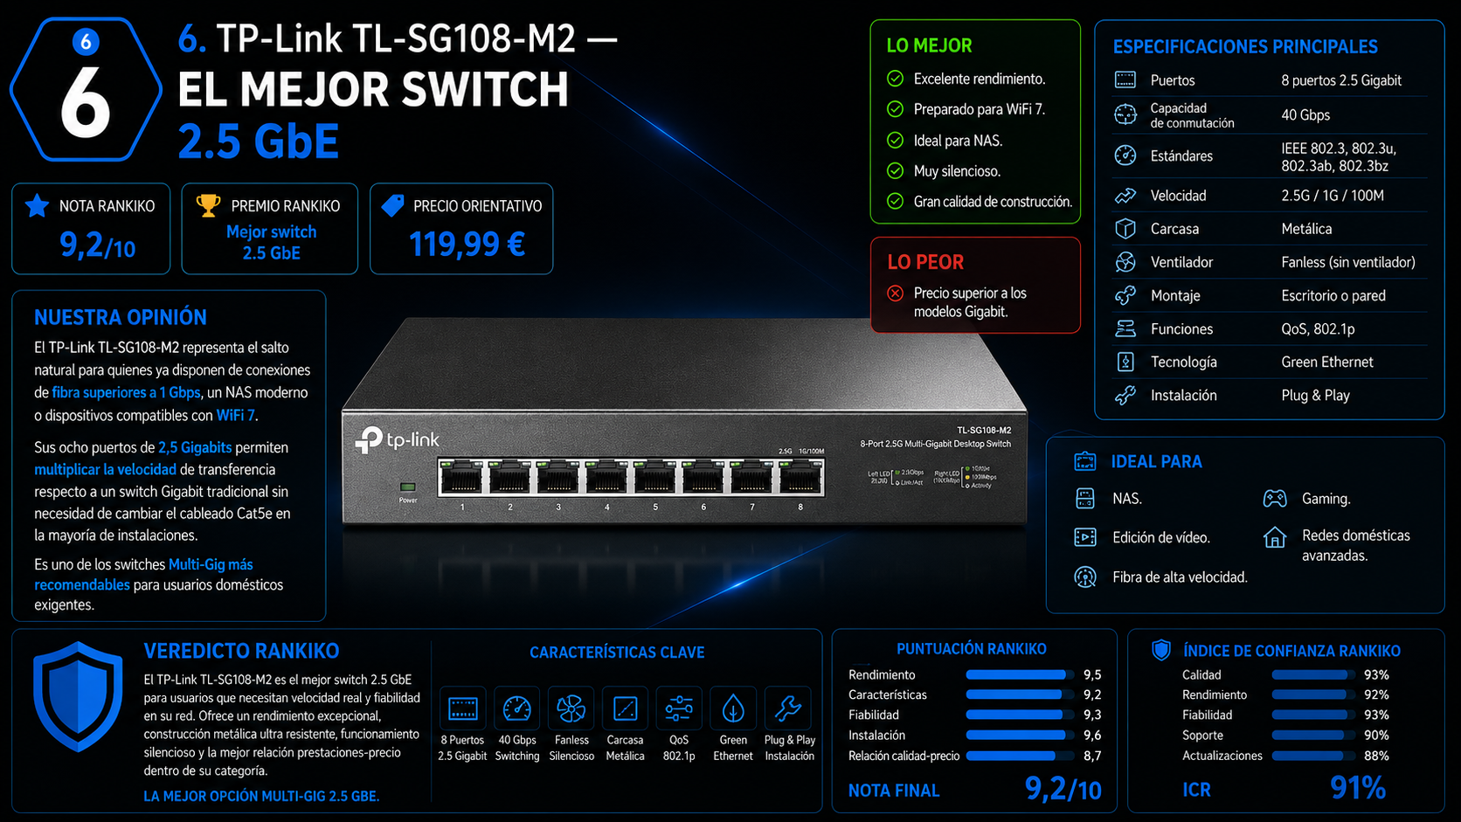This screenshot has width=1461, height=822.
Task: Click the QoS 802.1p sliders icon
Action: click(679, 708)
